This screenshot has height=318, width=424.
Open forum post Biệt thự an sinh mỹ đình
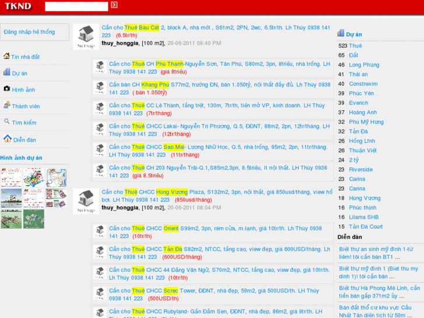pyautogui.click(x=376, y=253)
